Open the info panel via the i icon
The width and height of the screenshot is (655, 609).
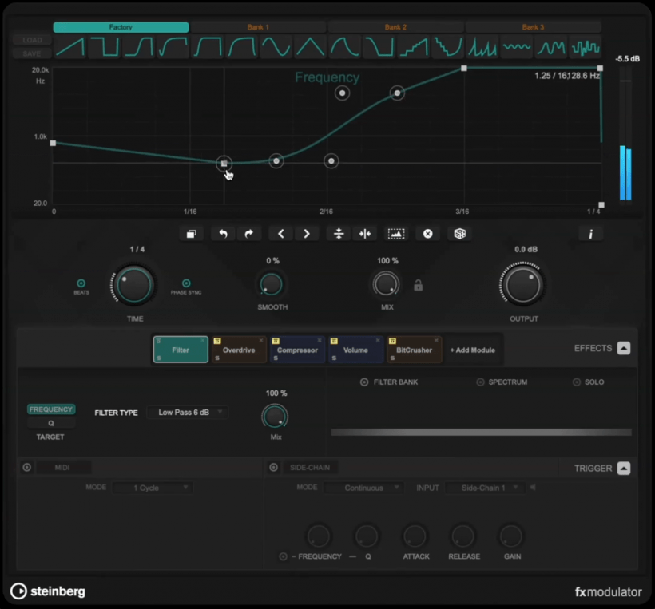point(590,233)
